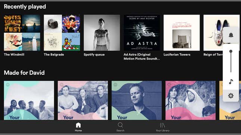Image resolution: width=241 pixels, height=135 pixels.
Task: Select the 'Made for David' heading
Action: (x=24, y=73)
